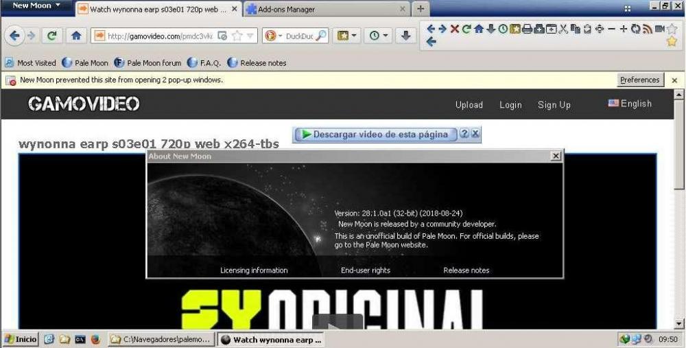686x348 pixels.
Task: Open the Inicio start menu
Action: coord(21,339)
